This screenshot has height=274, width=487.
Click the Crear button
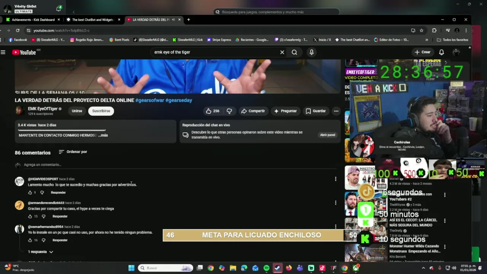pos(422,52)
